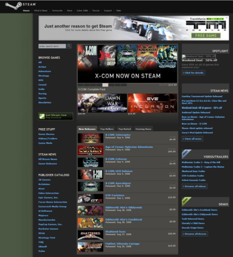Open the Dawn of War Soulstorm promo image
This screenshot has width=233, height=257.
tap(102, 103)
